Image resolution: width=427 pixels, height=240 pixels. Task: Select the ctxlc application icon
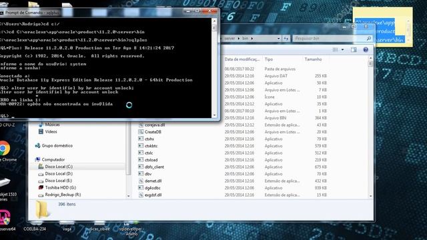point(141,153)
